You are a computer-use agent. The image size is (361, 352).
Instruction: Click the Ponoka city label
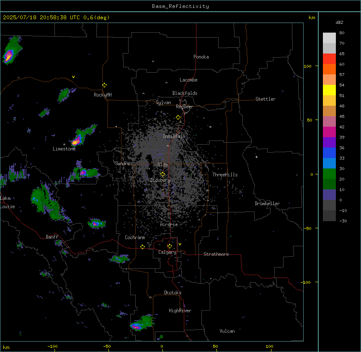point(201,57)
